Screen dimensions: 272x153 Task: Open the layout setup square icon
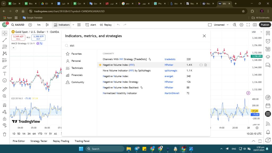(210, 25)
